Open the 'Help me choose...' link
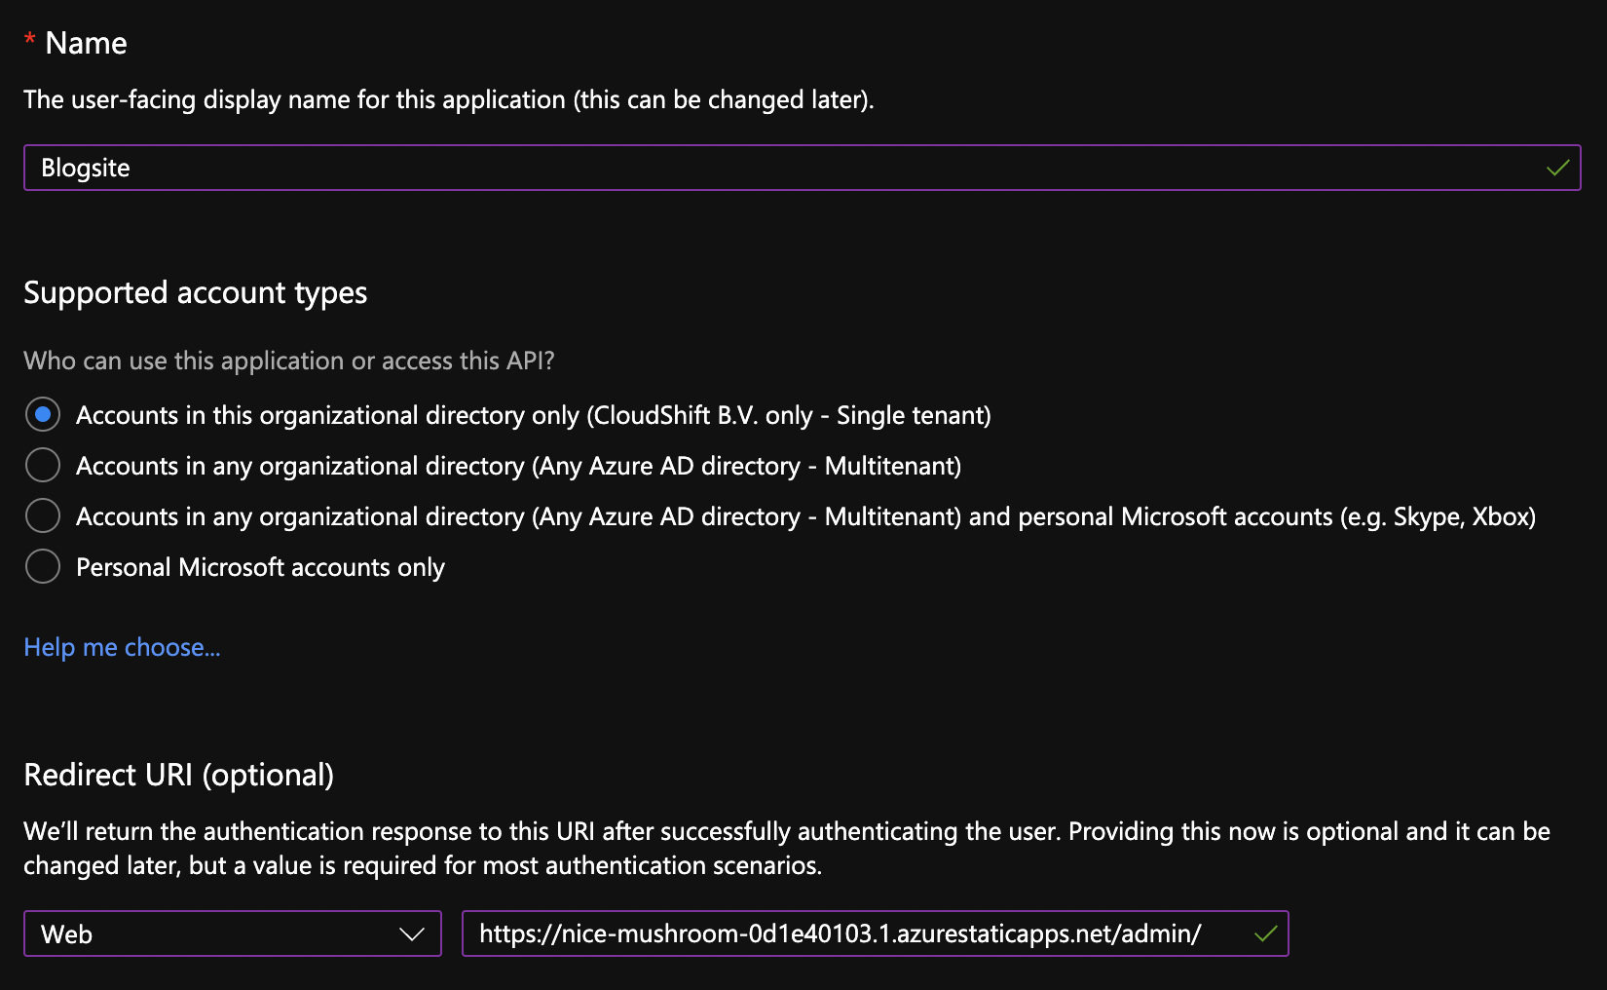This screenshot has width=1607, height=990. (x=122, y=647)
